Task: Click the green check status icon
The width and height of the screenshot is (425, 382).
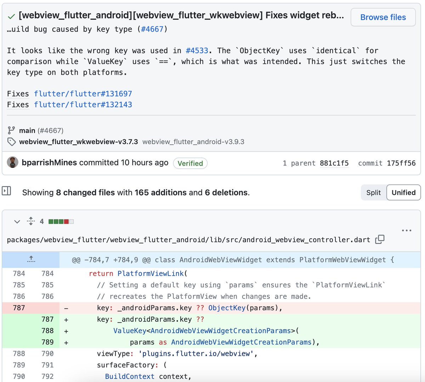Action: (11, 16)
